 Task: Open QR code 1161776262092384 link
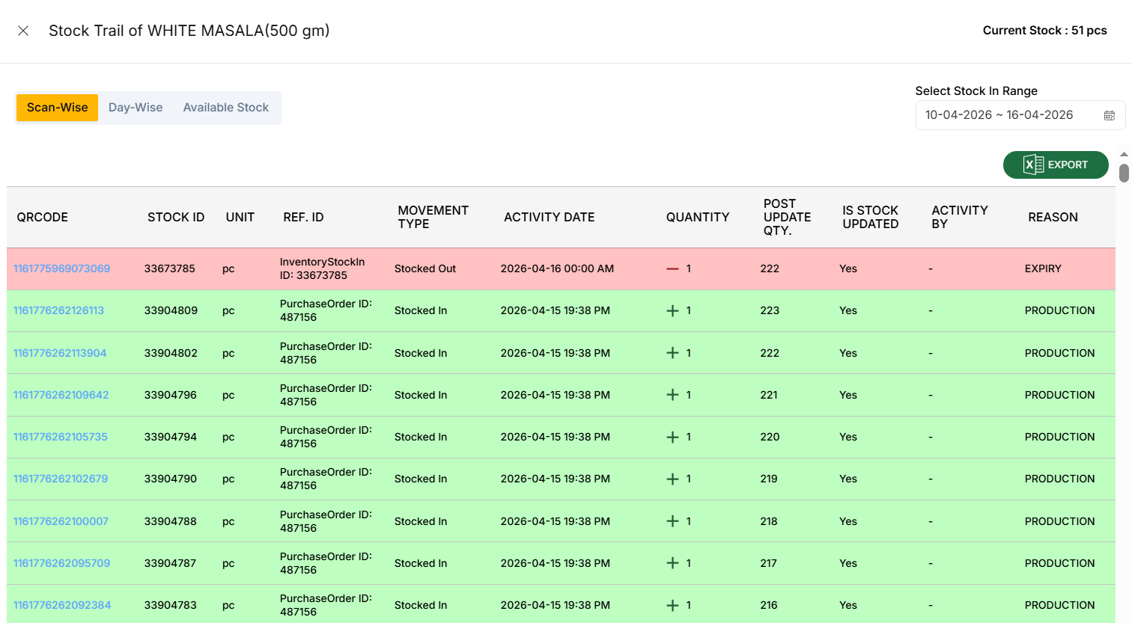pyautogui.click(x=62, y=605)
